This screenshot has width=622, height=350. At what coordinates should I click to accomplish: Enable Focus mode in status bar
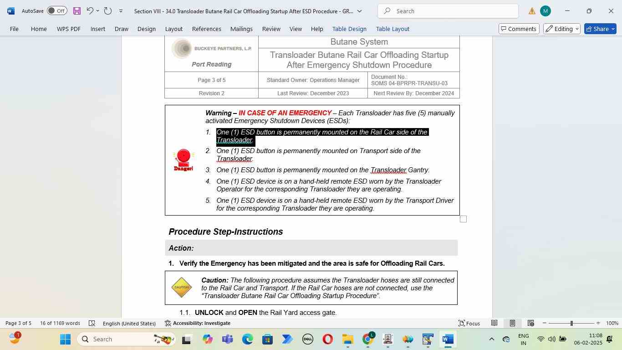[x=469, y=323]
